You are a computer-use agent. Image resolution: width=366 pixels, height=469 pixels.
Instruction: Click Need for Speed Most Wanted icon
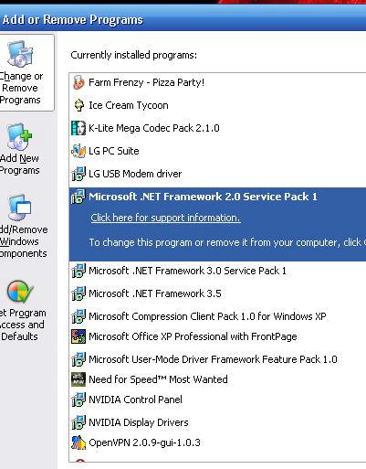click(x=78, y=379)
